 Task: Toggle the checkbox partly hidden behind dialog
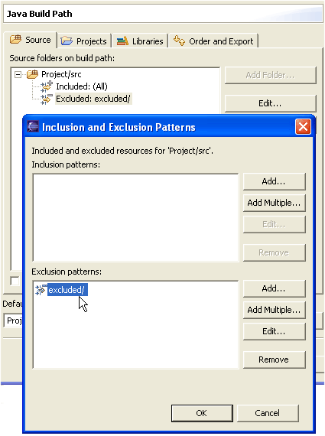[15, 281]
